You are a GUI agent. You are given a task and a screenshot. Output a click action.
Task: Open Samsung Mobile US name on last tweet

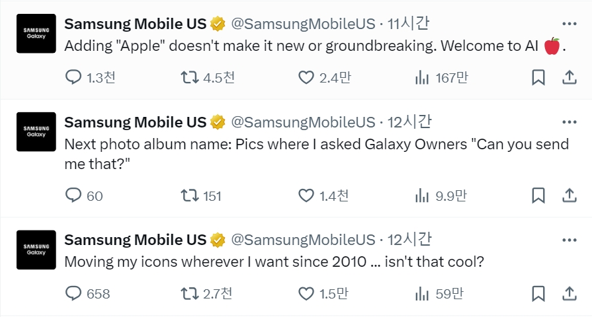click(135, 240)
